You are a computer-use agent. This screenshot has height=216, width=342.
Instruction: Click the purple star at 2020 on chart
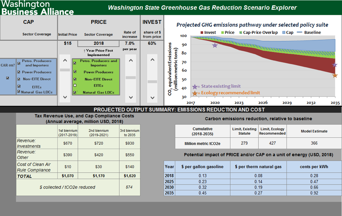coord(215,45)
